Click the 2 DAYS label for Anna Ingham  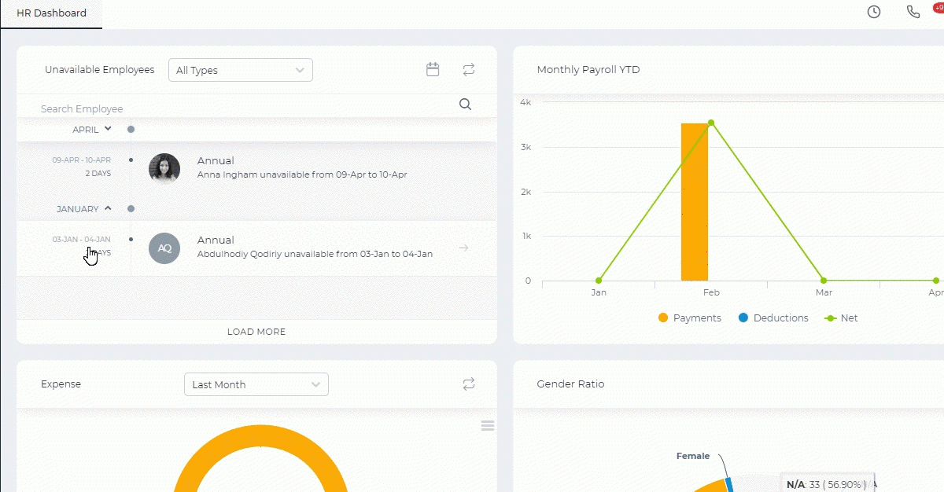(98, 173)
